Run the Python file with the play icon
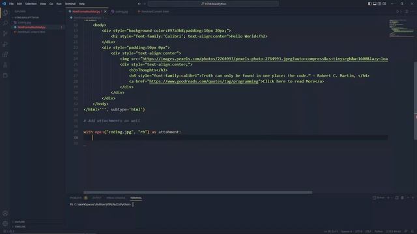Viewport: 417px width, 234px height. (398, 12)
